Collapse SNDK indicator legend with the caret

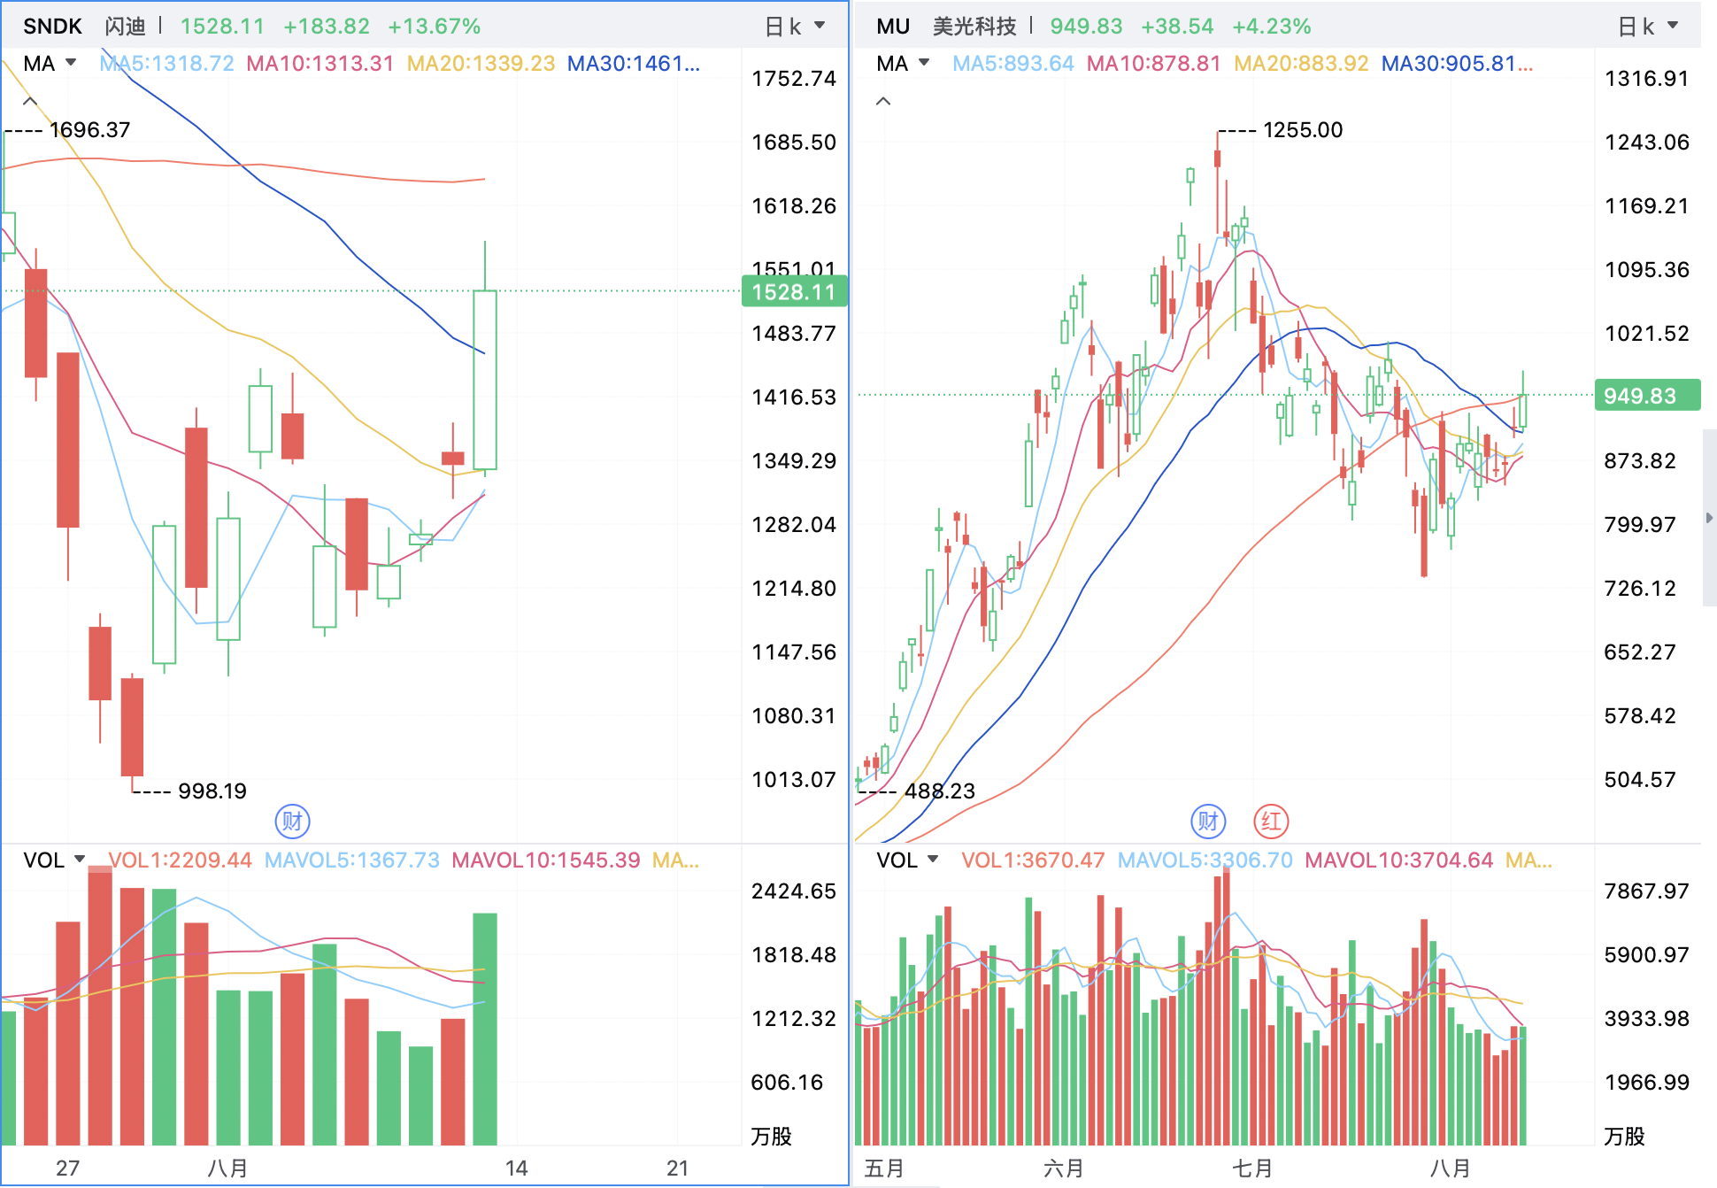pos(30,102)
